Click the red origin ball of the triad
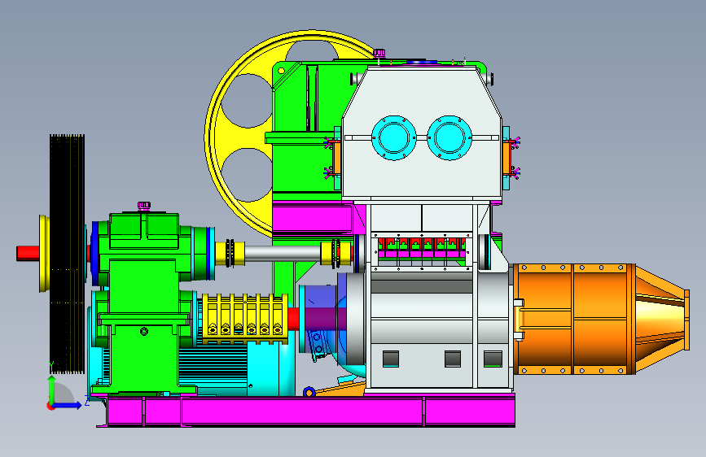Screen dimensions: 706x457 pyautogui.click(x=50, y=406)
